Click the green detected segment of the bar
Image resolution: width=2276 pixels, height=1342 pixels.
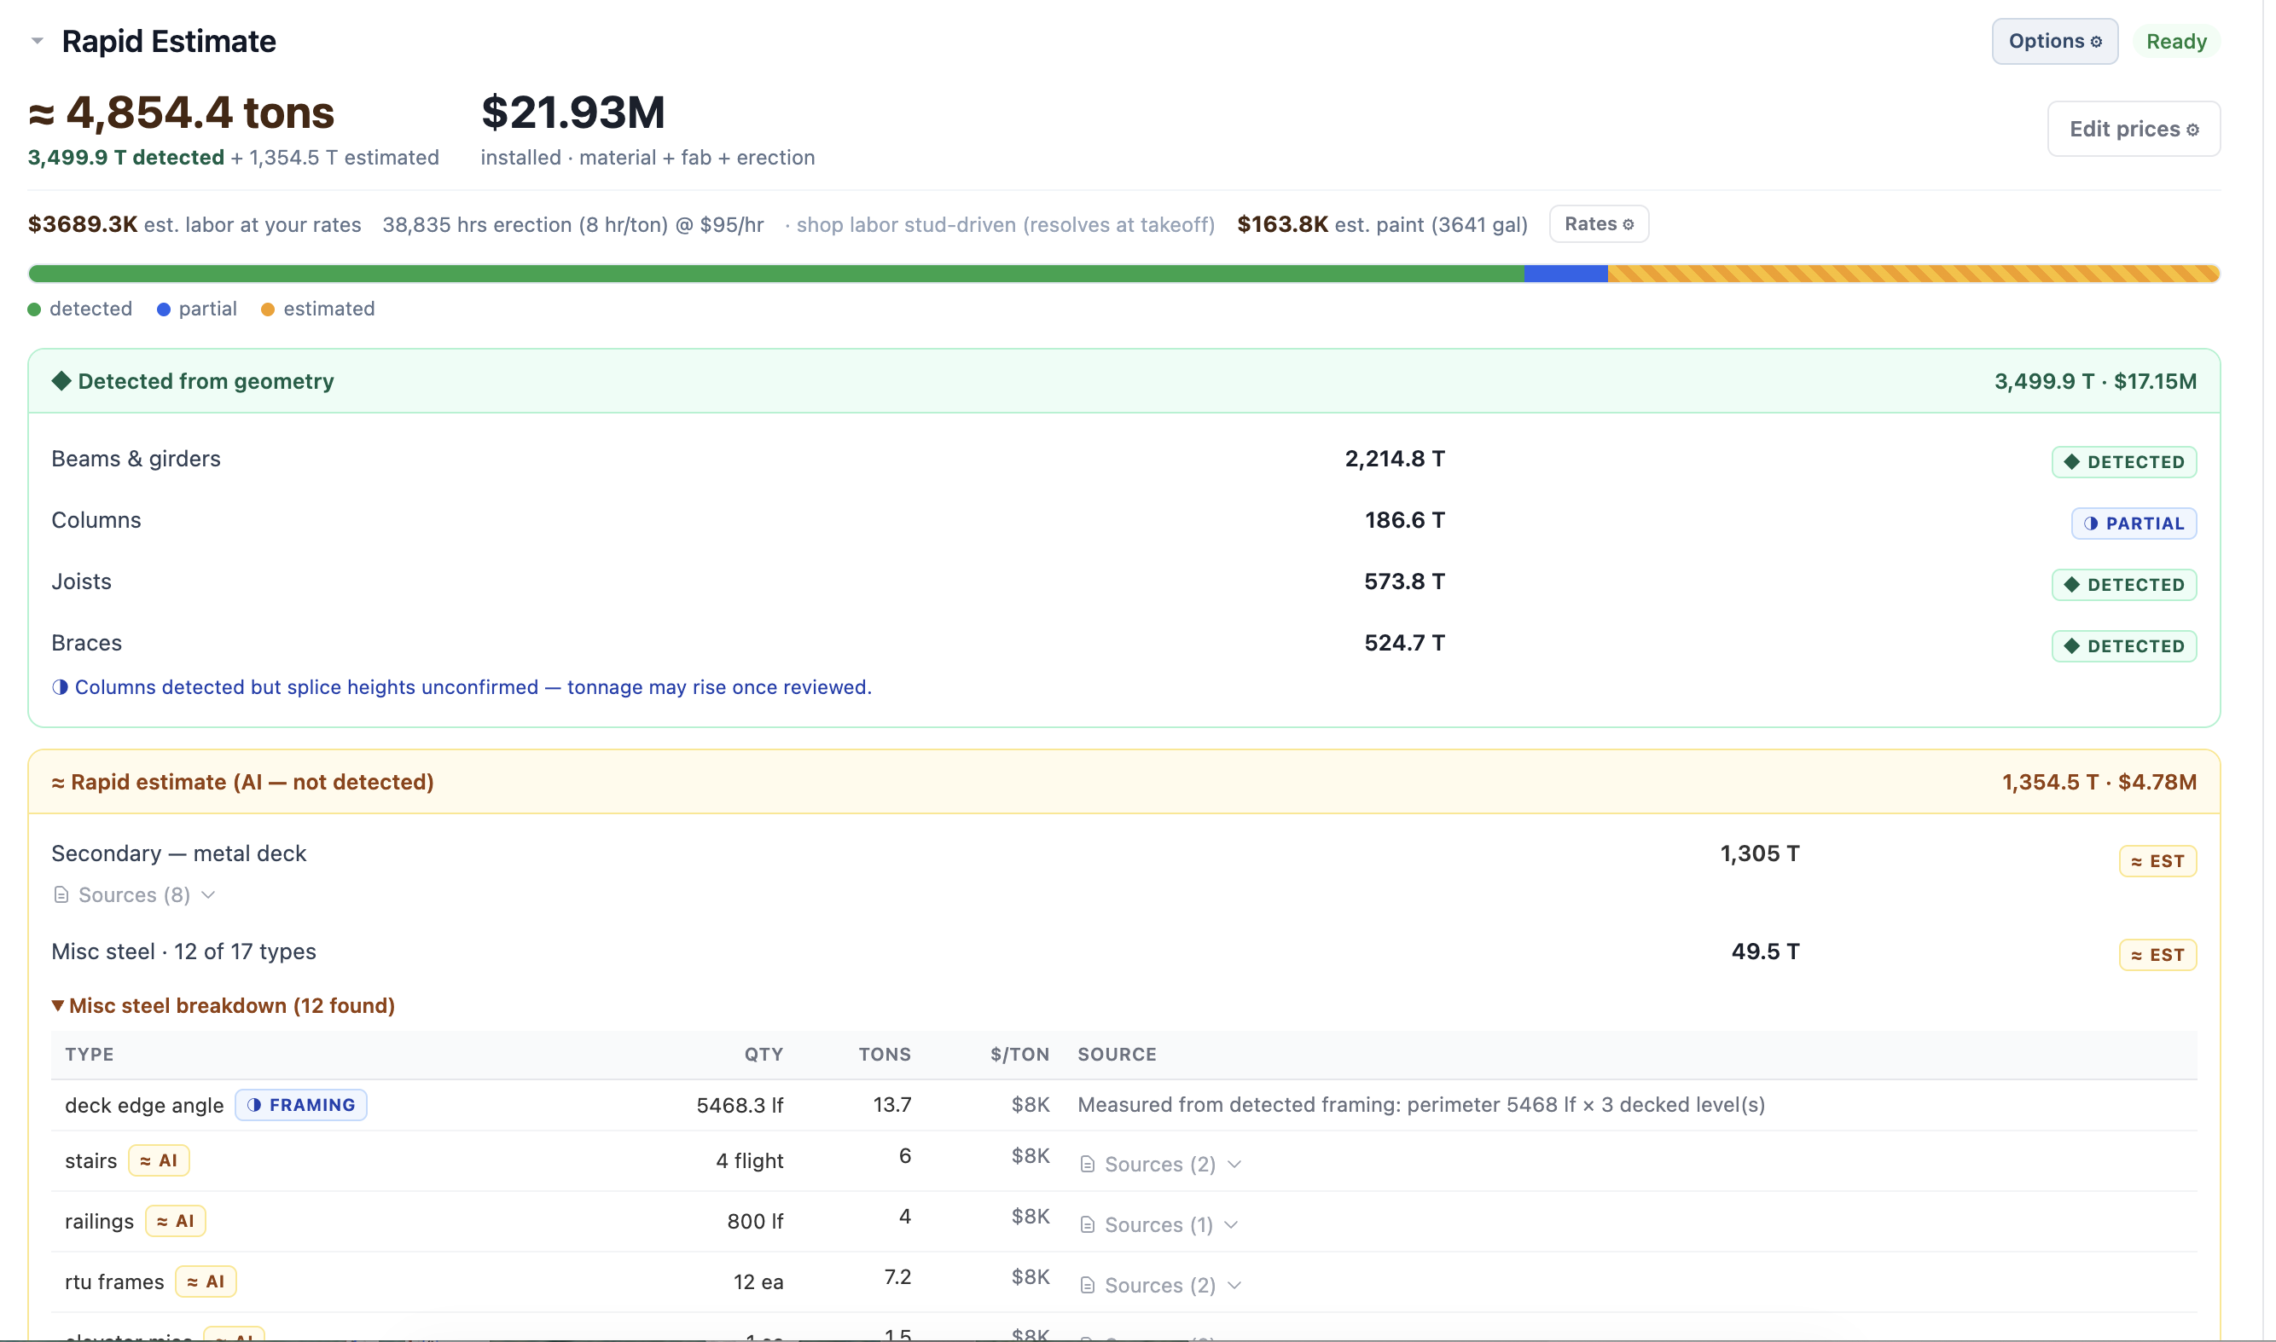(x=775, y=274)
